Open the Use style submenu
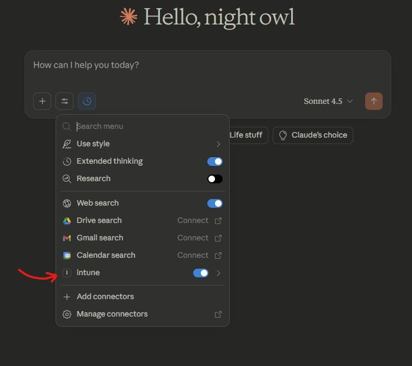The width and height of the screenshot is (412, 366). click(x=143, y=144)
